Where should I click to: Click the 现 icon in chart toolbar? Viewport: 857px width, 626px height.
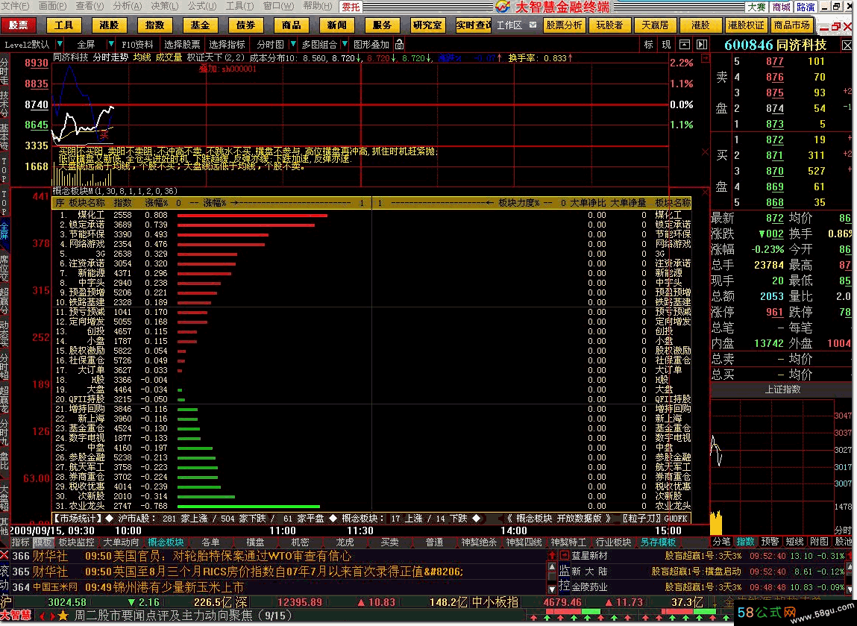point(666,45)
